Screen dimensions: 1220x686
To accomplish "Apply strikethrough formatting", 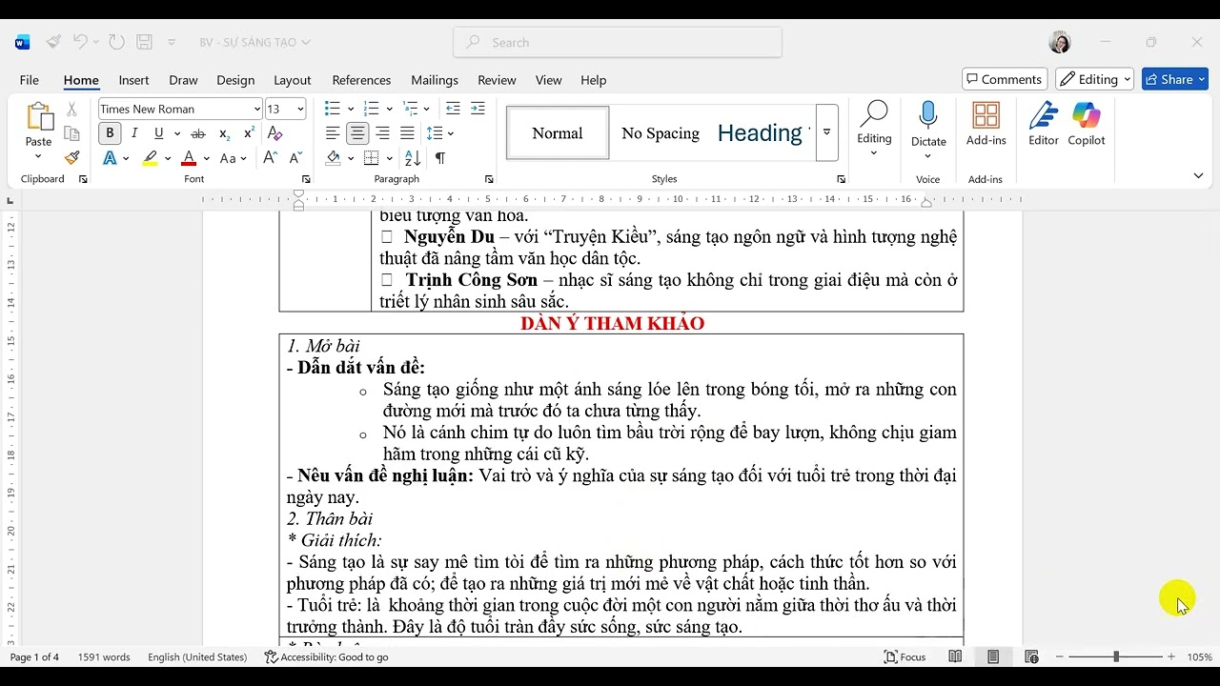I will (x=198, y=133).
